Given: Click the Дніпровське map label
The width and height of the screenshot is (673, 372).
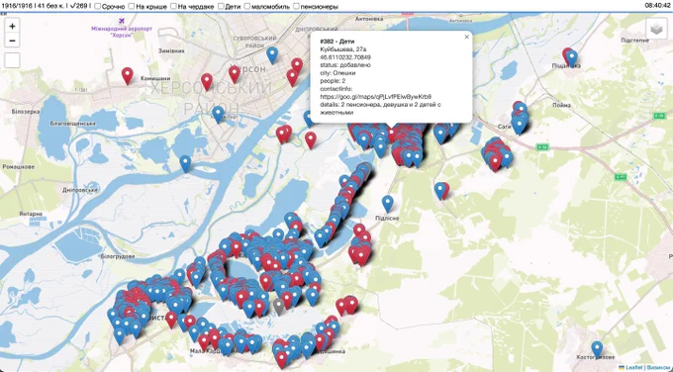Looking at the screenshot, I should [80, 190].
